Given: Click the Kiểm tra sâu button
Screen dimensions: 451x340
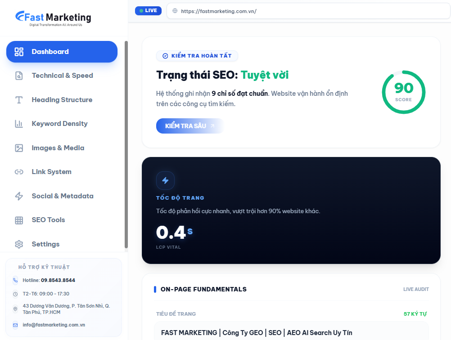Looking at the screenshot, I should 190,126.
